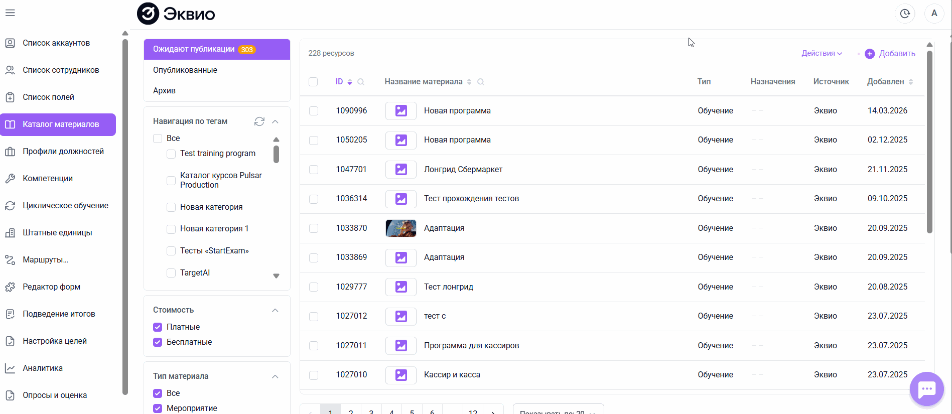Collapse the Тип материала filter section

coord(275,376)
